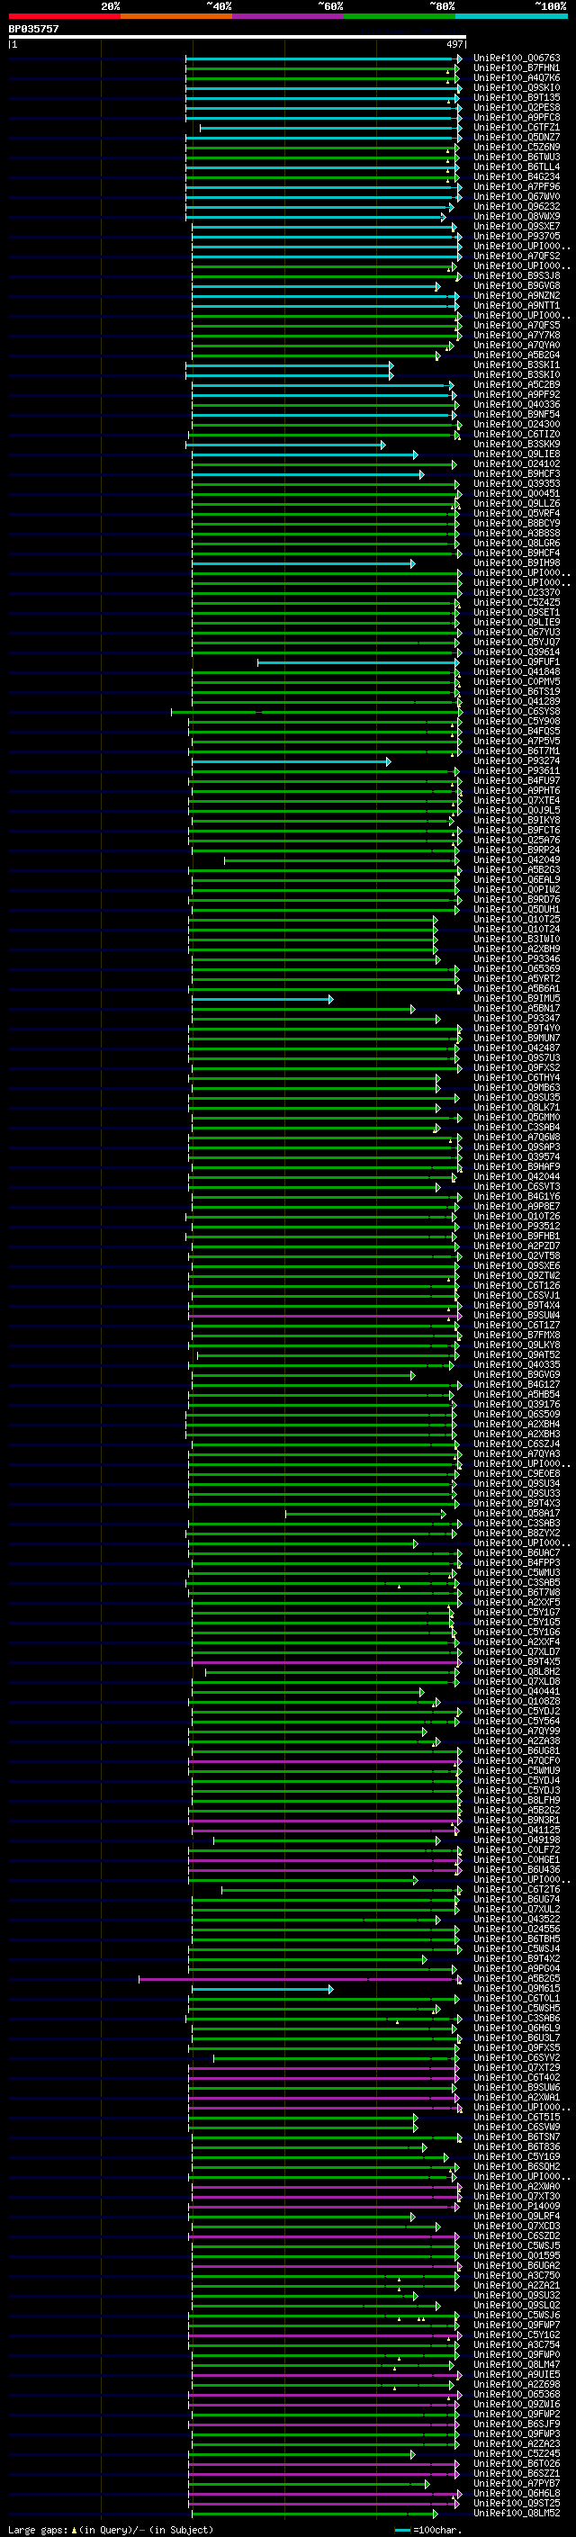Click hit label UniRef100_Q7XT30
576x2537 pixels.
point(517,2195)
